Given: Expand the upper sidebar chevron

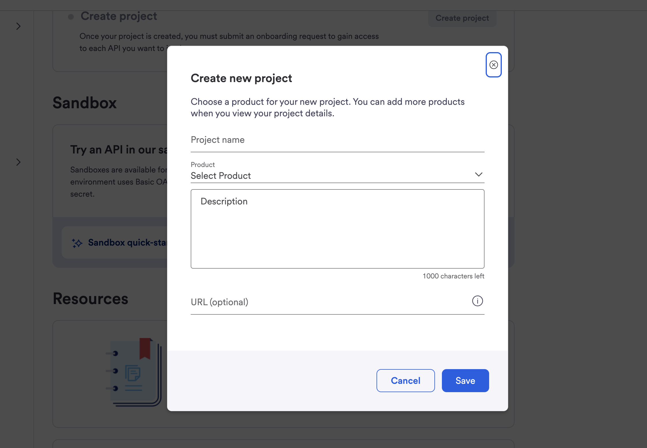Looking at the screenshot, I should [x=18, y=26].
